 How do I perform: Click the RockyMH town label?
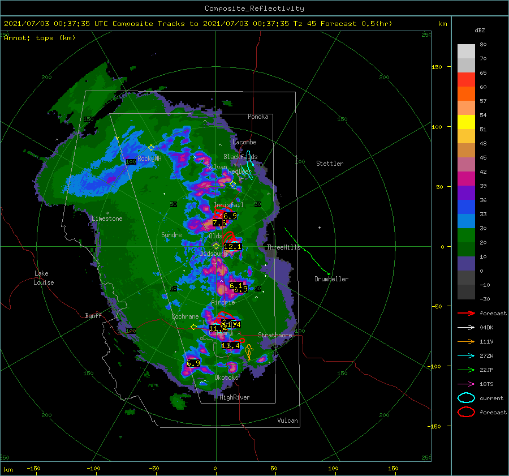(149, 158)
